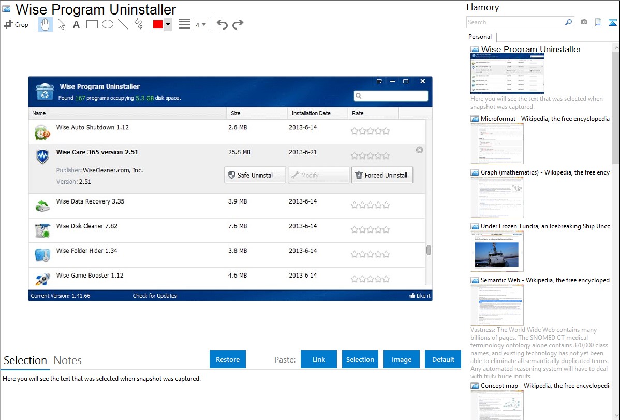Open the Microformat Wikipedia snapshot thumbnail
The image size is (620, 420).
[x=497, y=143]
